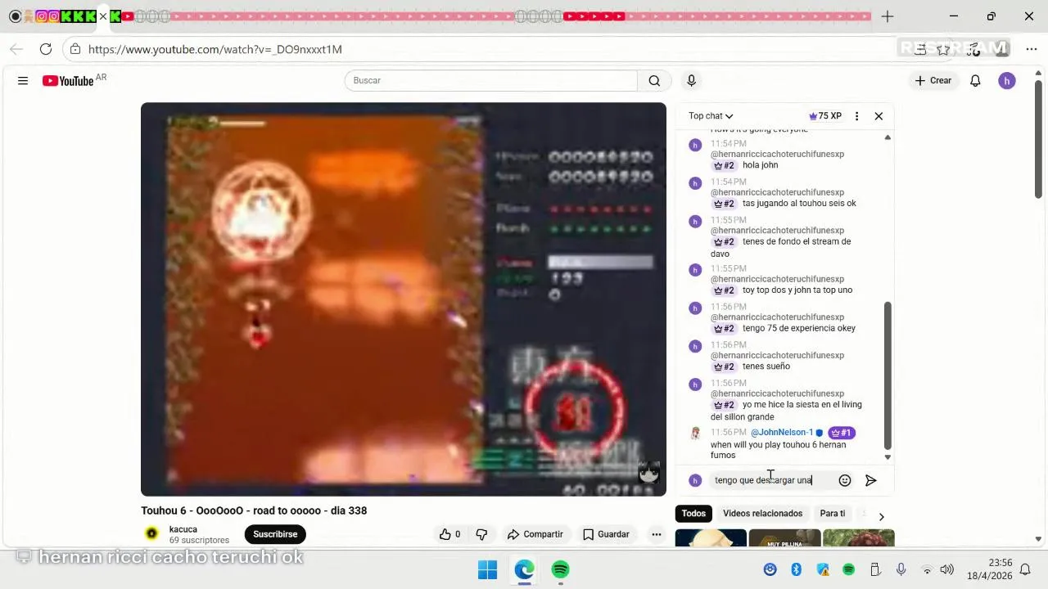Click the chat panel scrollbar thumb
The image size is (1048, 589).
888,375
